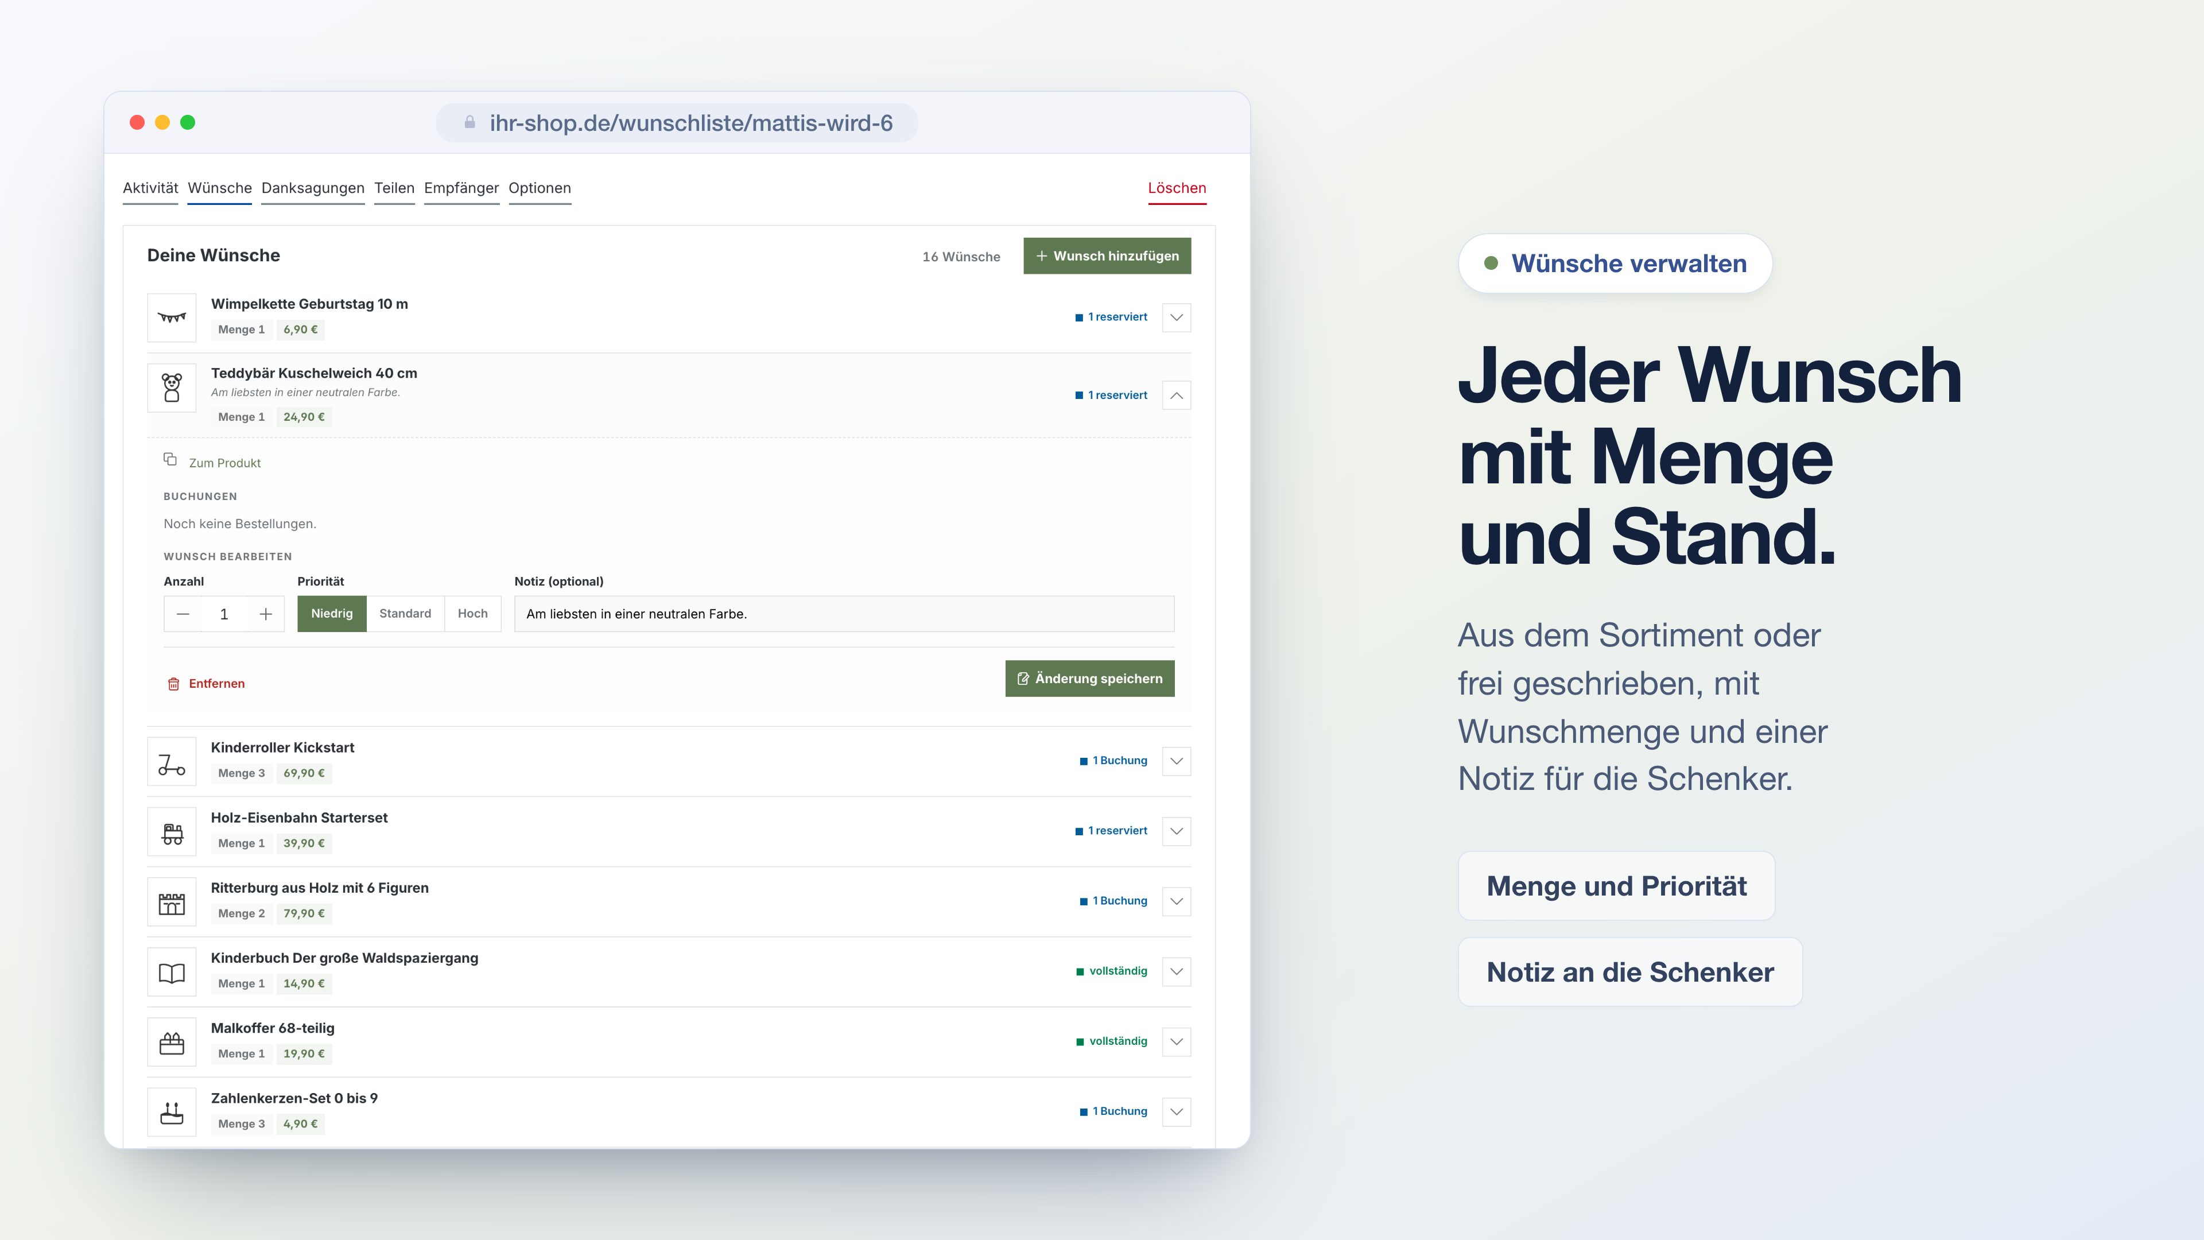The height and width of the screenshot is (1240, 2204).
Task: Increase Anzahl with the plus button
Action: point(266,614)
